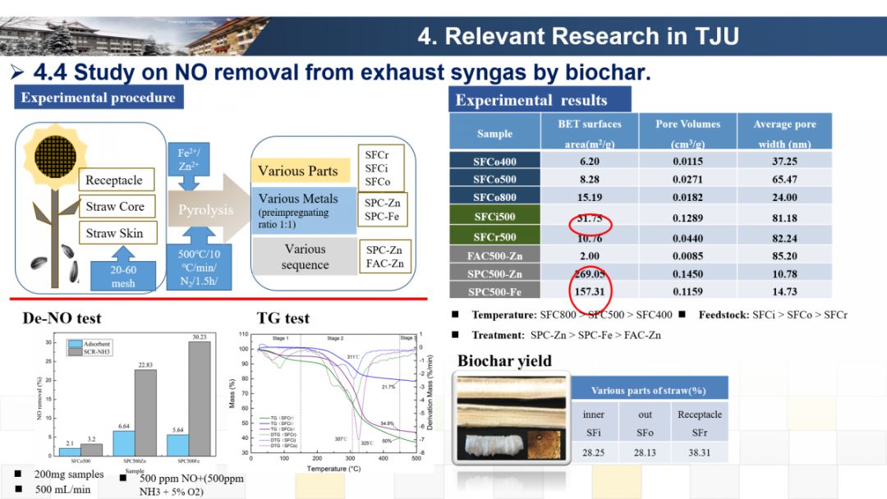This screenshot has width=887, height=499.
Task: Click the 'TG test' heading
Action: 283,318
